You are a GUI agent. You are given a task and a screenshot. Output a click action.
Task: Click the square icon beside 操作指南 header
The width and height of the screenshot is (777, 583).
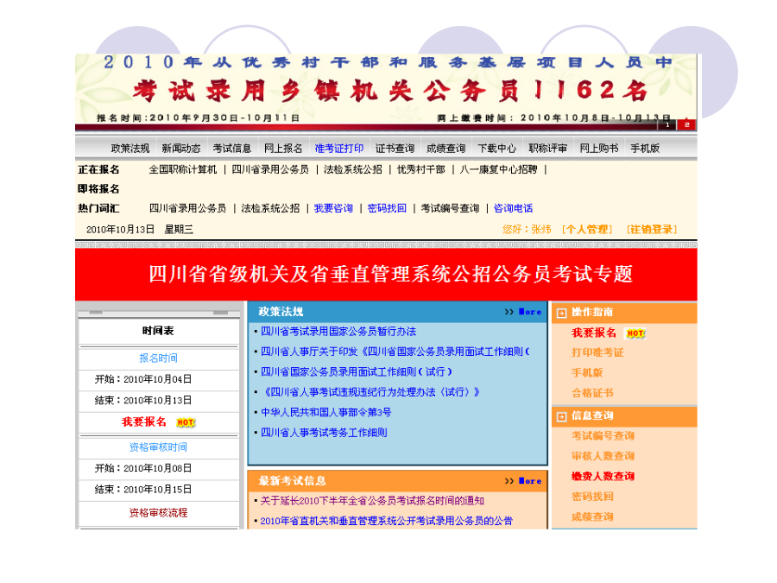coord(561,313)
